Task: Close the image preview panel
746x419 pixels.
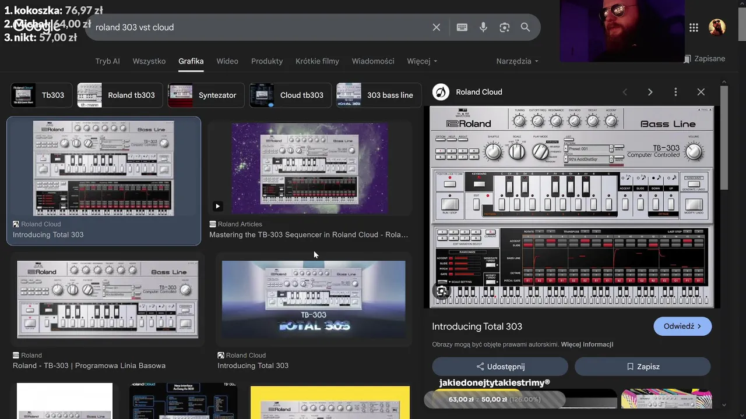Action: (701, 92)
